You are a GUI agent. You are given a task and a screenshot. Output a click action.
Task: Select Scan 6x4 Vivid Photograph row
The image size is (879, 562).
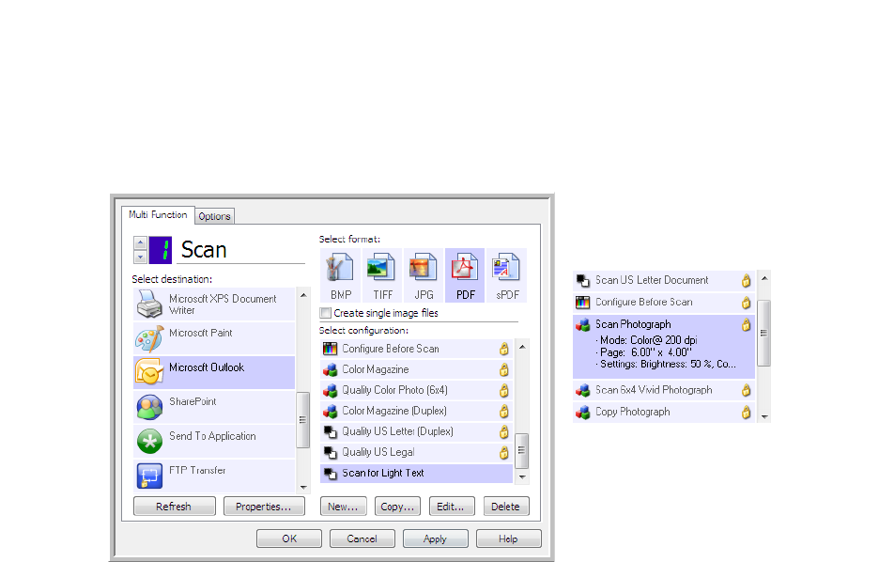[664, 390]
